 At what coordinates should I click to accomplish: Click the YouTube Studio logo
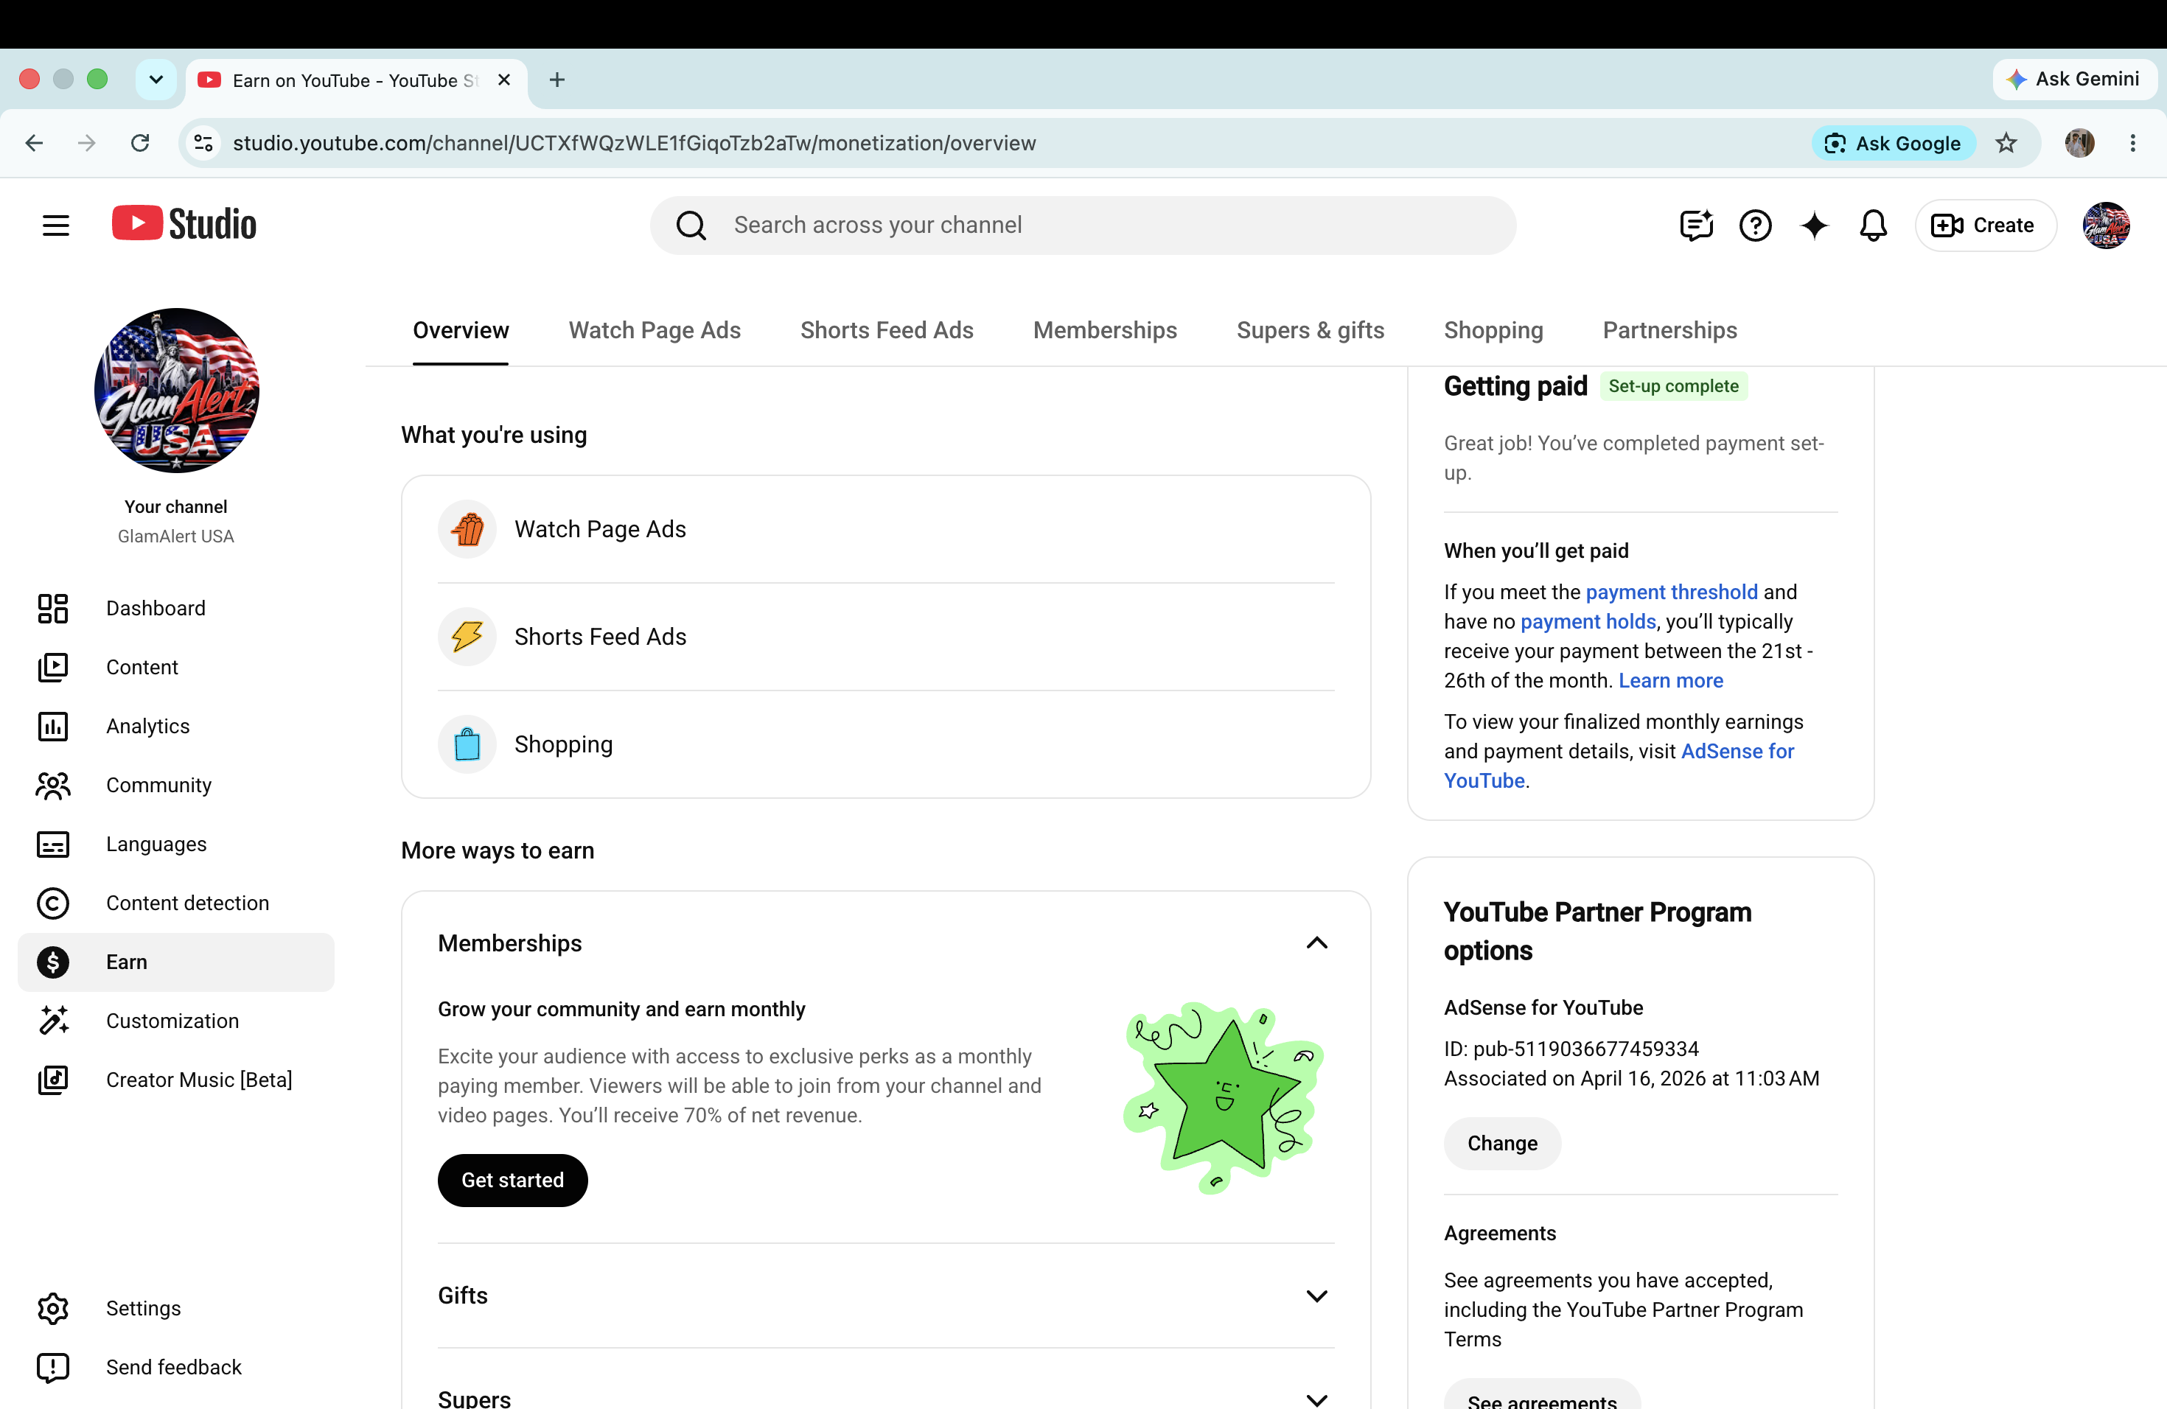[x=184, y=224]
